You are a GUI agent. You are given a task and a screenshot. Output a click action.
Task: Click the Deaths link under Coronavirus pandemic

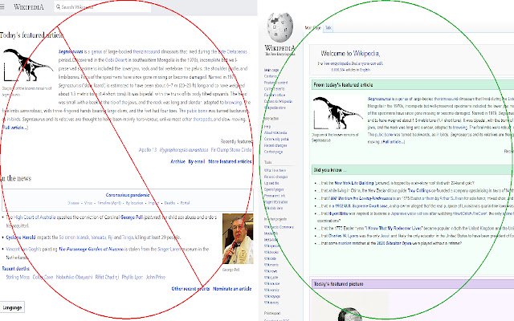point(169,203)
